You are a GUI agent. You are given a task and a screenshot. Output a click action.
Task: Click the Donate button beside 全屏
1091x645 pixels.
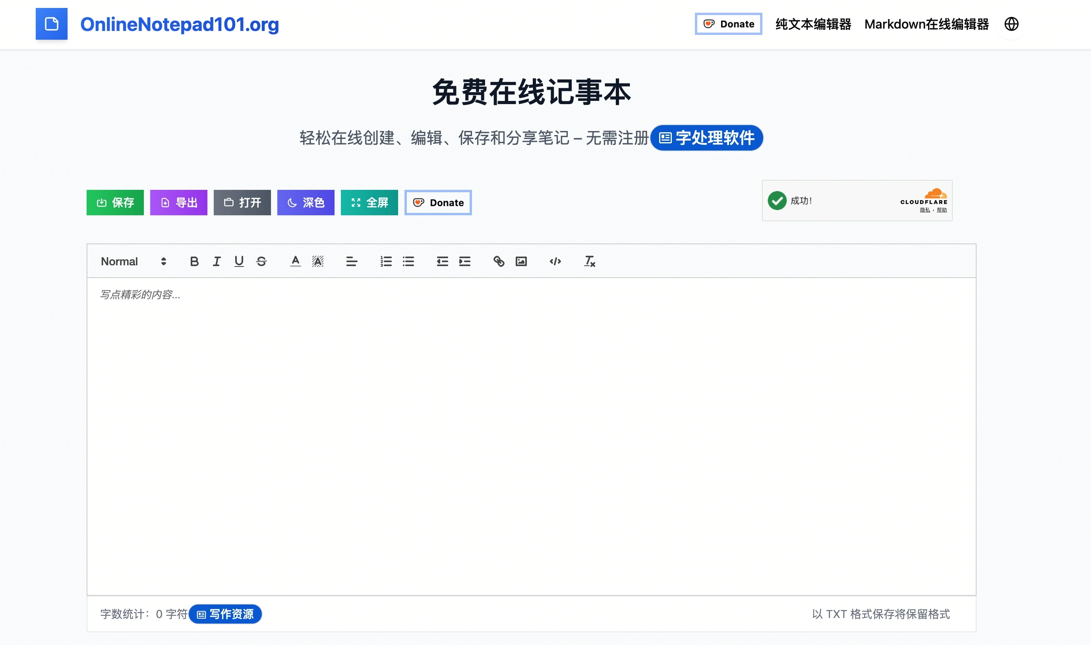coord(438,203)
